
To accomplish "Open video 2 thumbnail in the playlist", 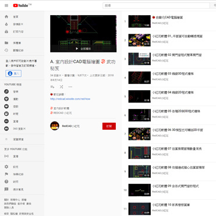I will tap(139, 40).
